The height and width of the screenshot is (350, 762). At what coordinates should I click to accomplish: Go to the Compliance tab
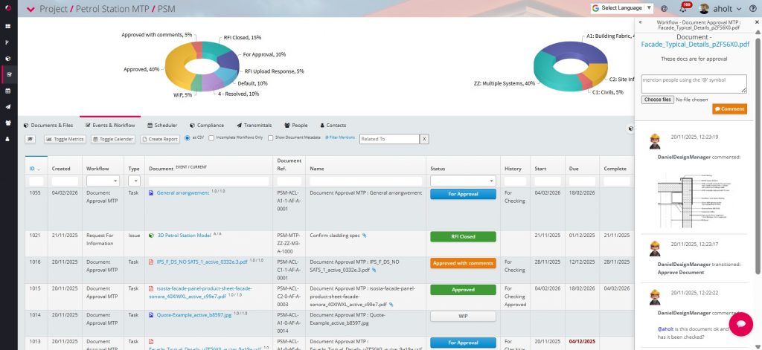coord(207,126)
